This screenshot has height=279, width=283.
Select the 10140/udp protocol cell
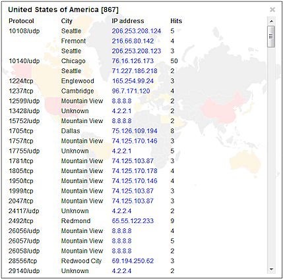click(24, 61)
